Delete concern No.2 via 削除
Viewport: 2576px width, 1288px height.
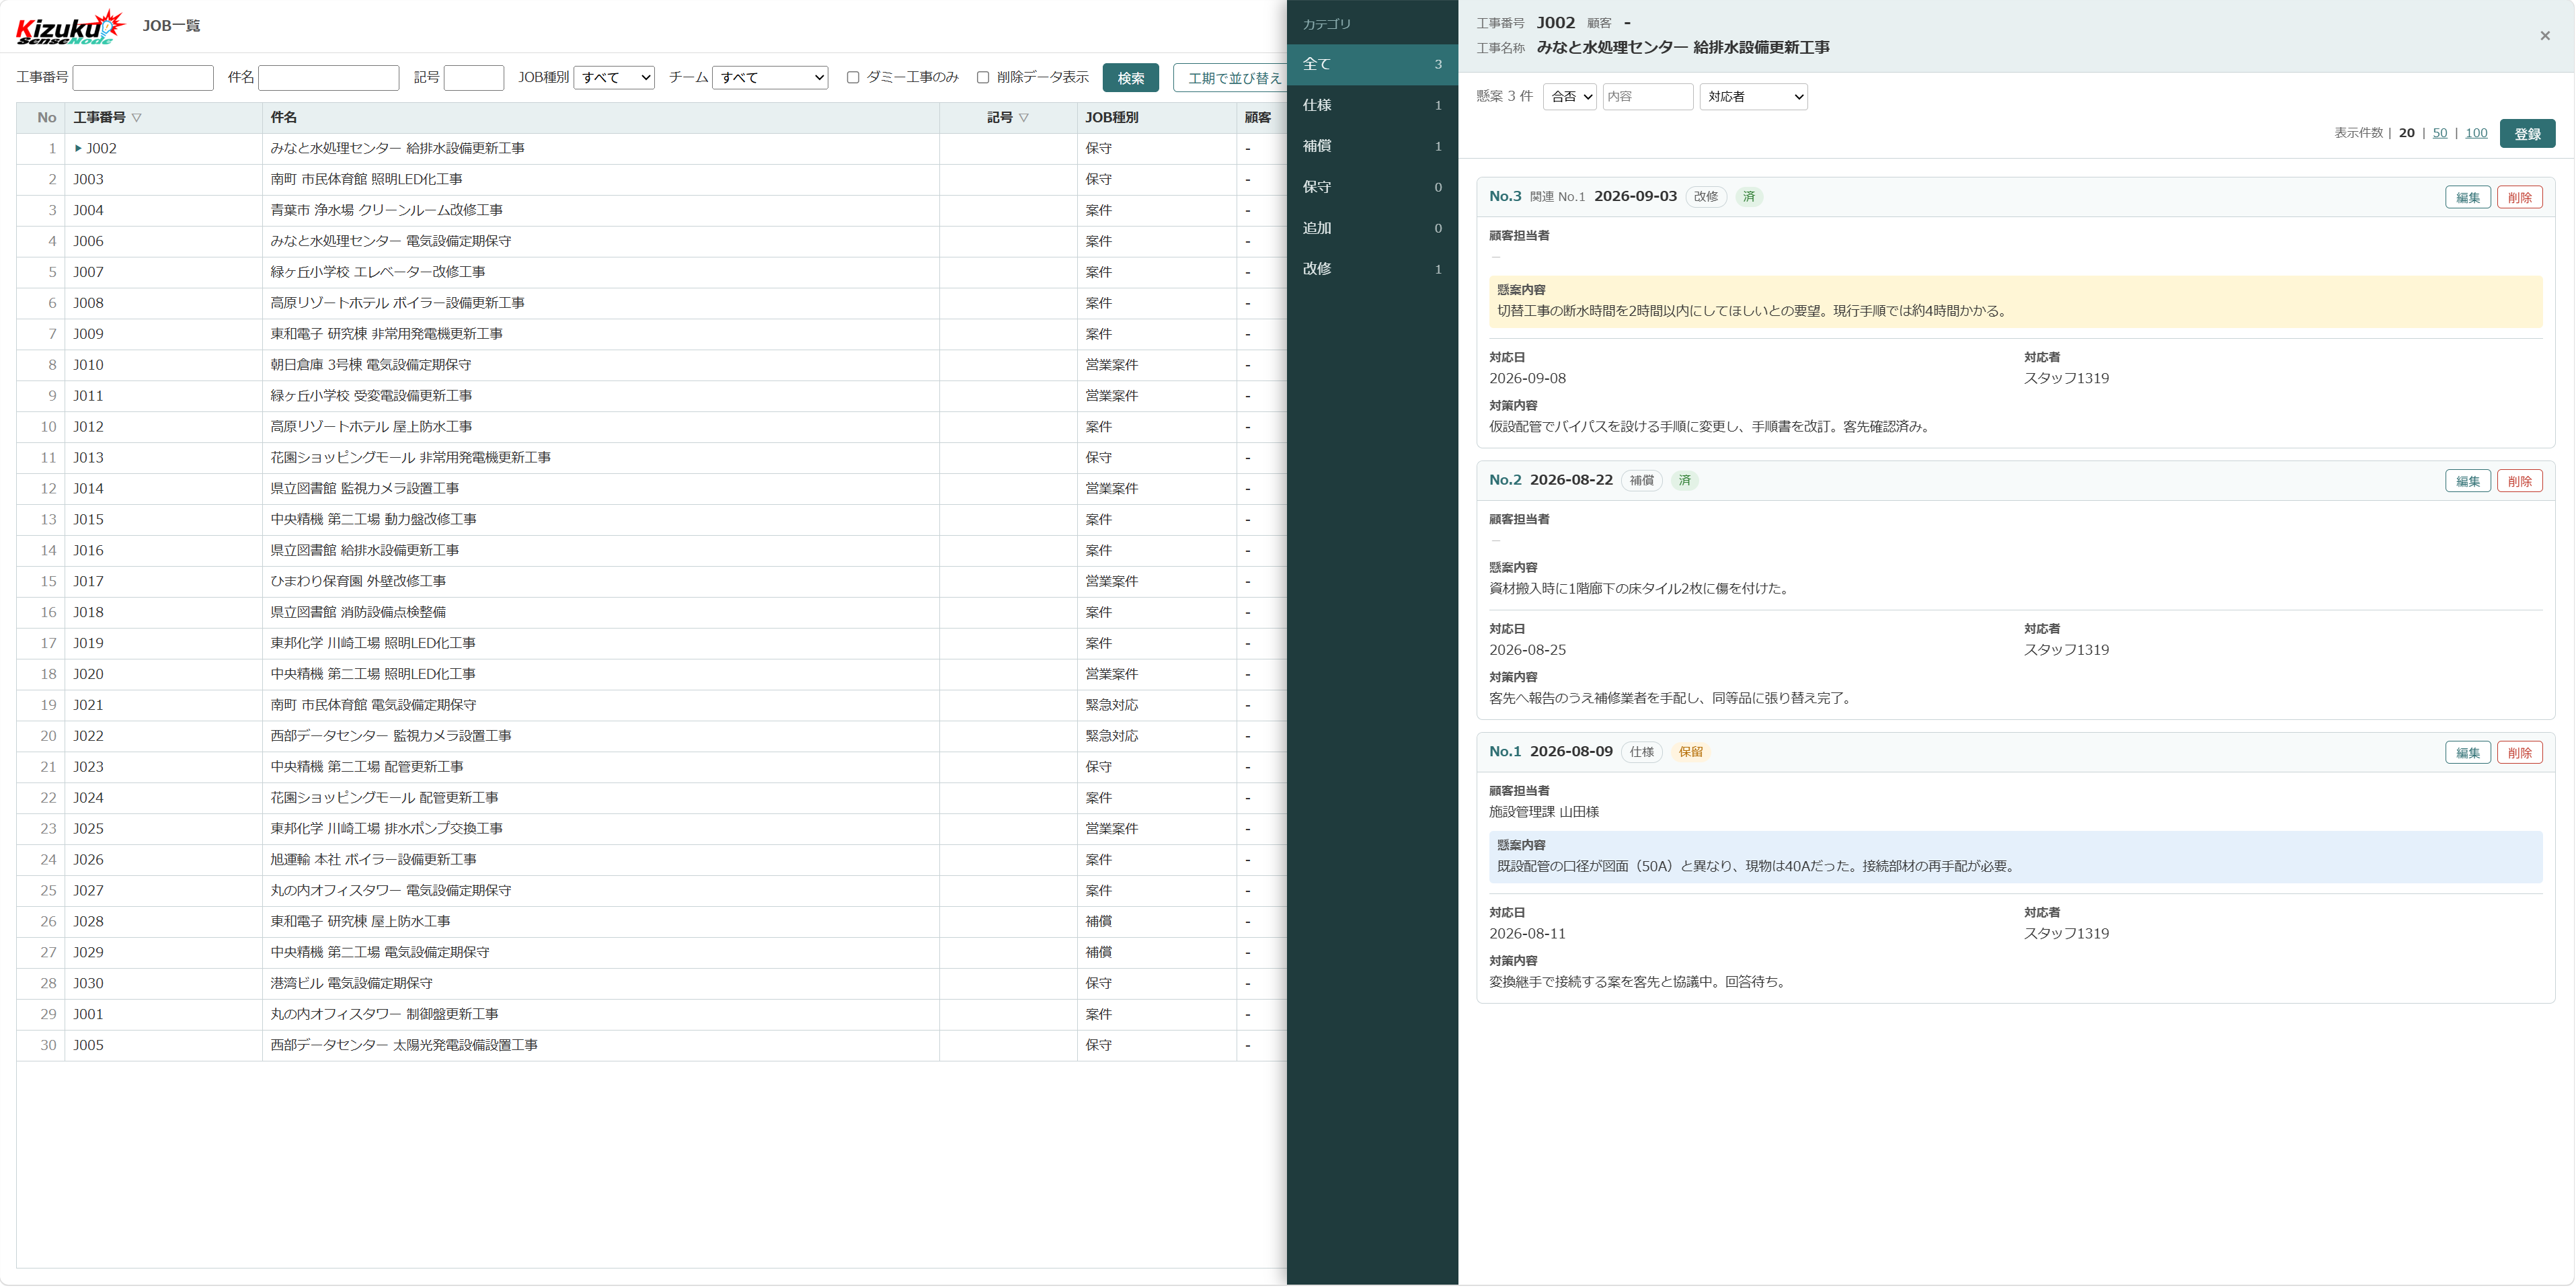click(2520, 482)
